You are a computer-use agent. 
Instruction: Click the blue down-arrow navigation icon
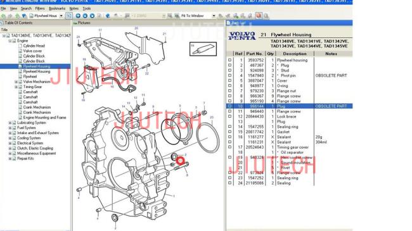93,16
